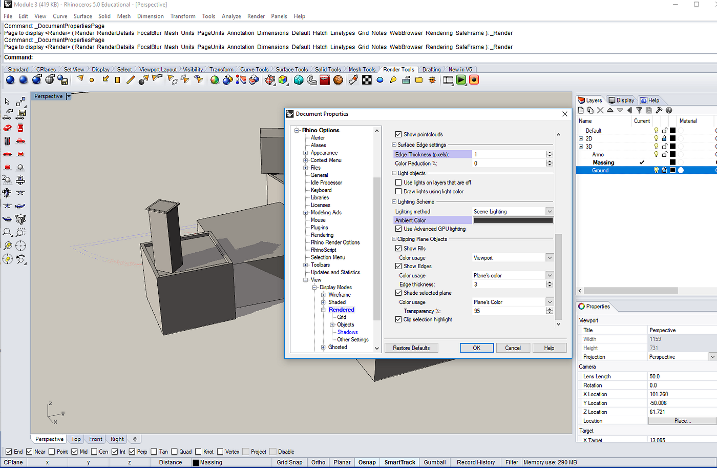The height and width of the screenshot is (468, 717).
Task: Click the move-up triangle icon in Layers panel
Action: pyautogui.click(x=610, y=110)
